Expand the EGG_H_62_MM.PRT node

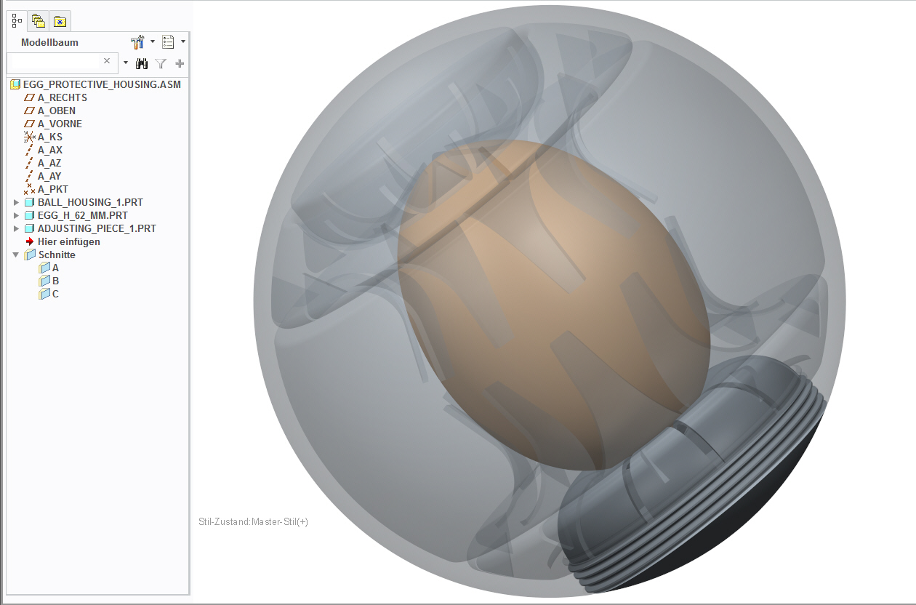17,215
